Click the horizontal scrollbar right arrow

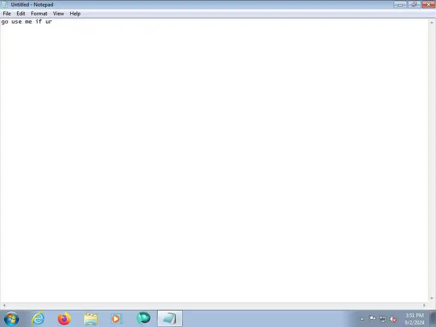[425, 305]
